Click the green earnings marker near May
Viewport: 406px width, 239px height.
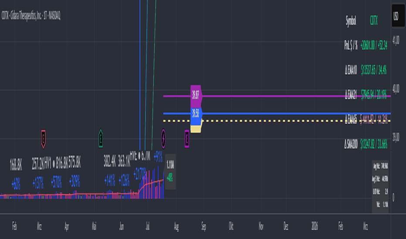pos(101,139)
